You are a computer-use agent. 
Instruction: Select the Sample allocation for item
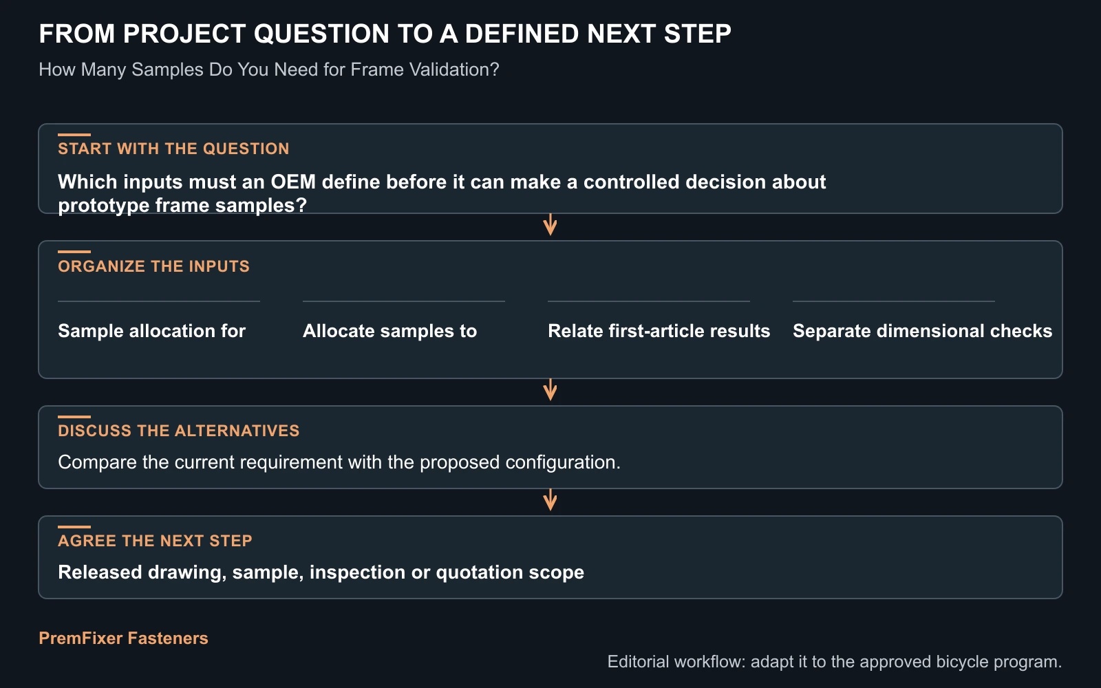tap(151, 331)
